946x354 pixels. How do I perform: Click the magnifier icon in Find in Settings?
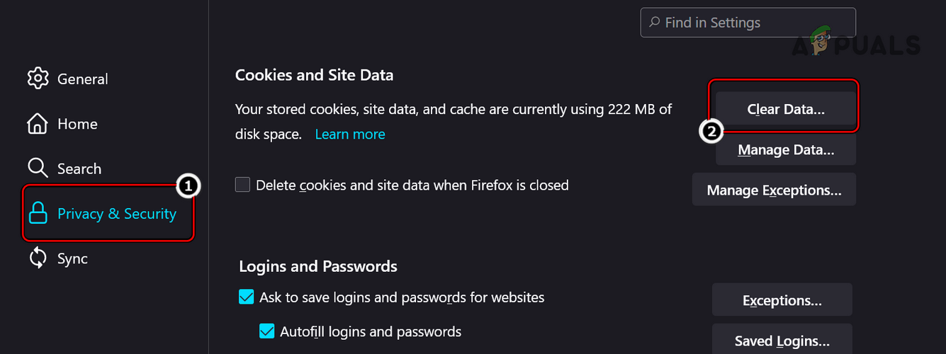click(655, 23)
